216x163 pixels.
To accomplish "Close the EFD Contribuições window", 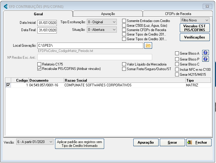I will point(207,6).
